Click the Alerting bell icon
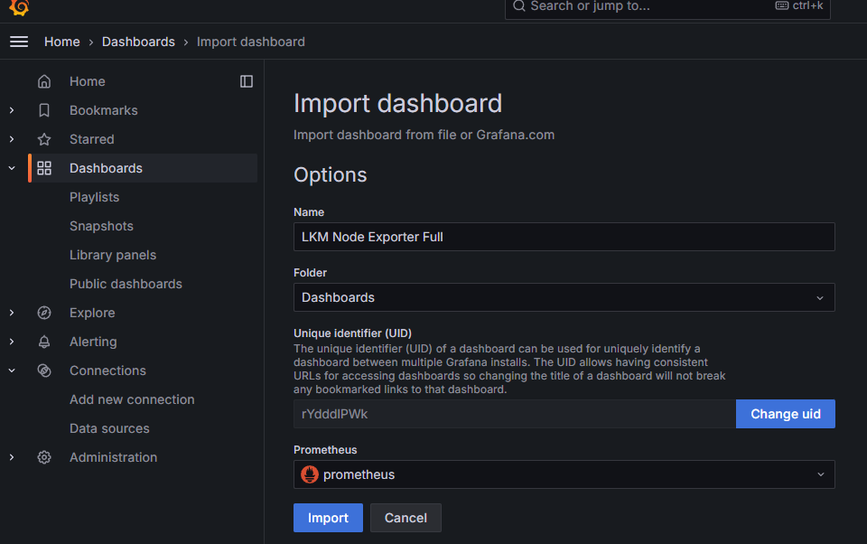 tap(44, 342)
